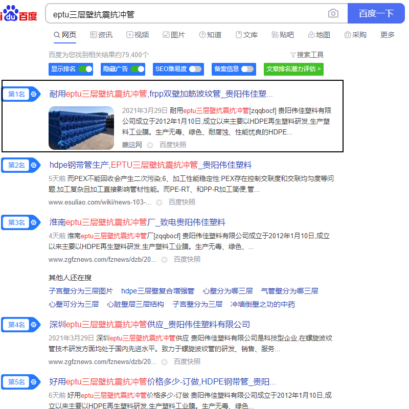Click 百度一下 search button
The height and width of the screenshot is (409, 409).
(376, 13)
